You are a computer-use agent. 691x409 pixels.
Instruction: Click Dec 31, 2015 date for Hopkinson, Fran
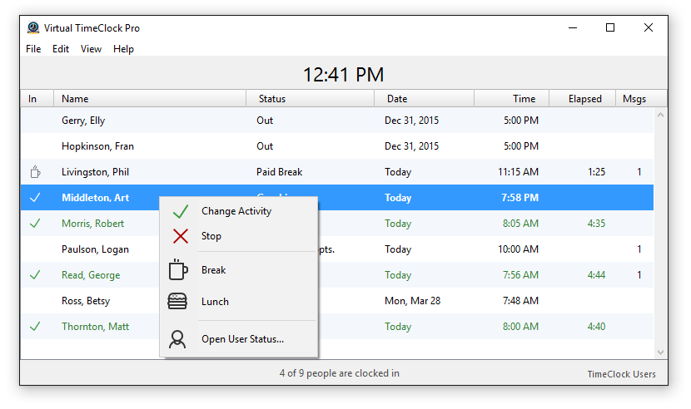[x=411, y=146]
